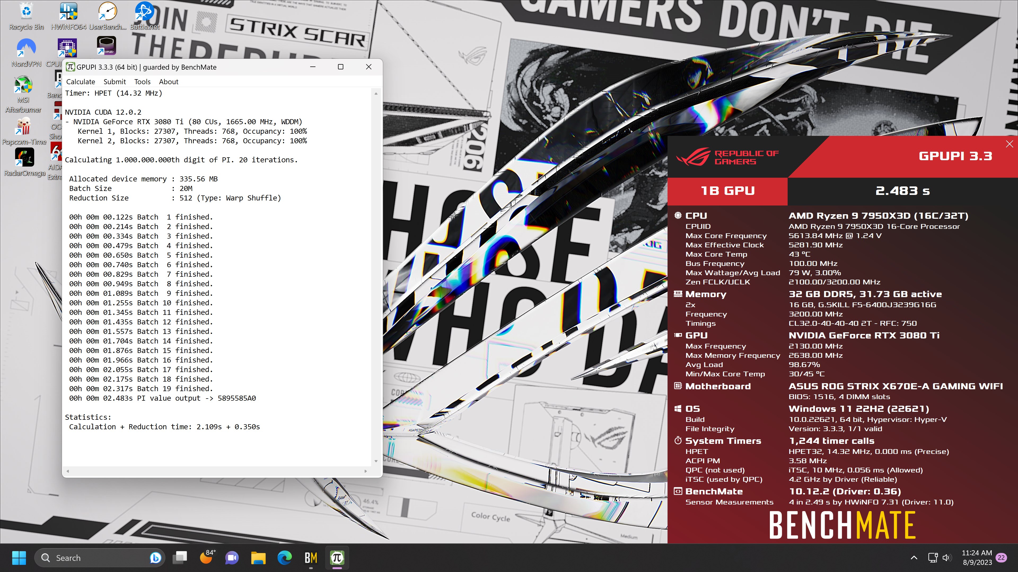Click the 2.483 s result score

[x=903, y=191]
